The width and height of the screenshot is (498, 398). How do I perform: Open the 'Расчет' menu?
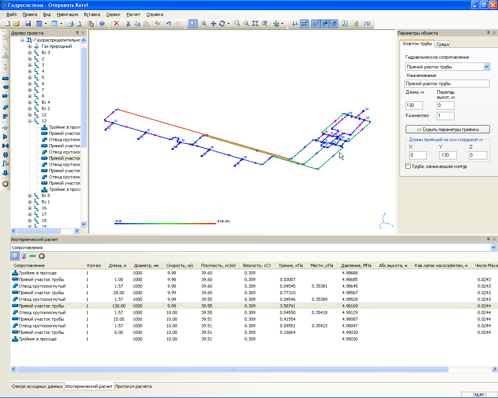(x=133, y=14)
